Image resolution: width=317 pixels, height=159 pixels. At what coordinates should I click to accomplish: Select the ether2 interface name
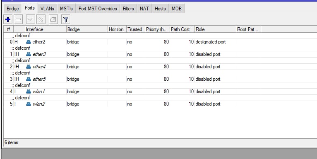coord(39,42)
